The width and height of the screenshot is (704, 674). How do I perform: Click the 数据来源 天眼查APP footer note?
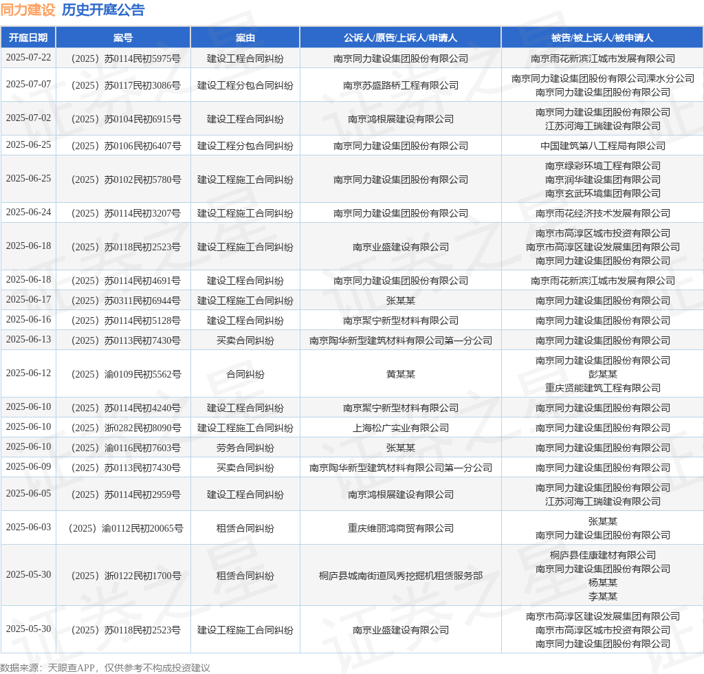point(105,668)
